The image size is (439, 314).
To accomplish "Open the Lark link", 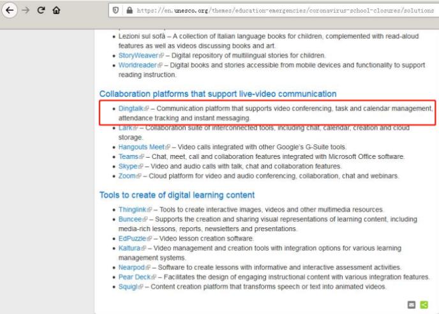I will (x=125, y=128).
